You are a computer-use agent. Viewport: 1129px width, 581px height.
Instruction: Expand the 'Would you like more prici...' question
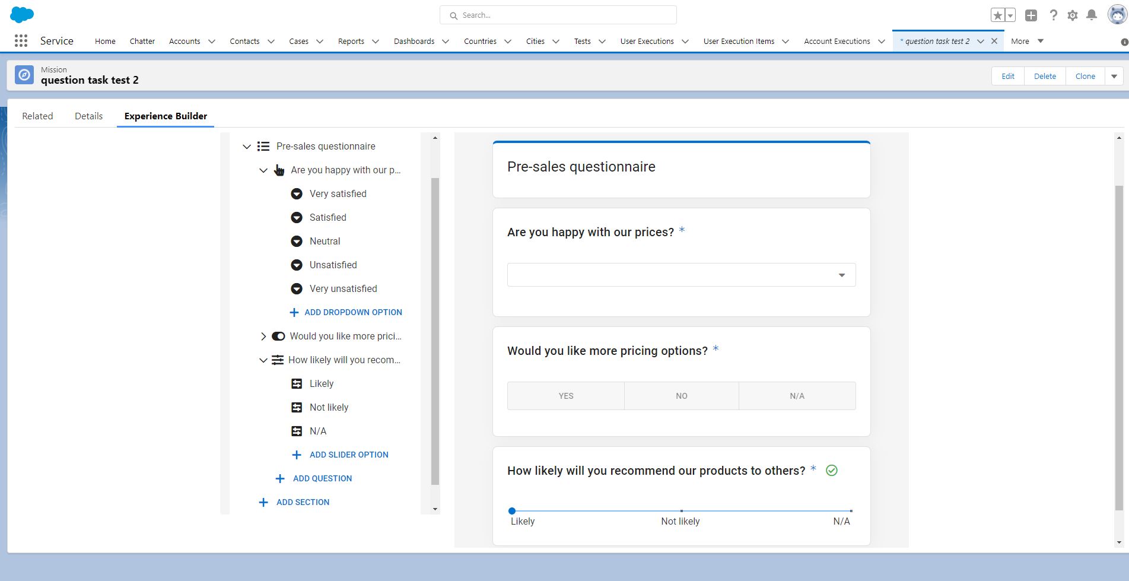pyautogui.click(x=263, y=336)
